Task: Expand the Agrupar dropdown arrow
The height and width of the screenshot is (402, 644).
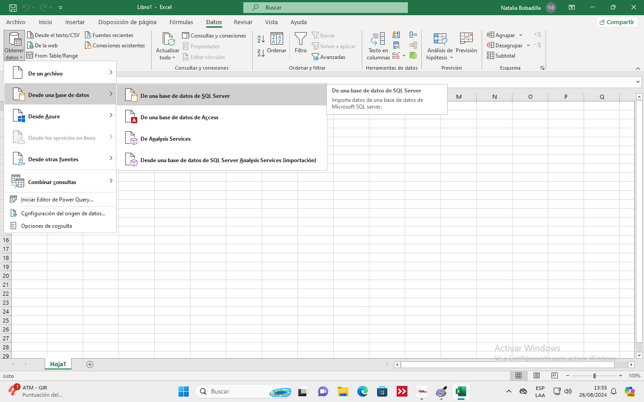Action: [x=521, y=35]
